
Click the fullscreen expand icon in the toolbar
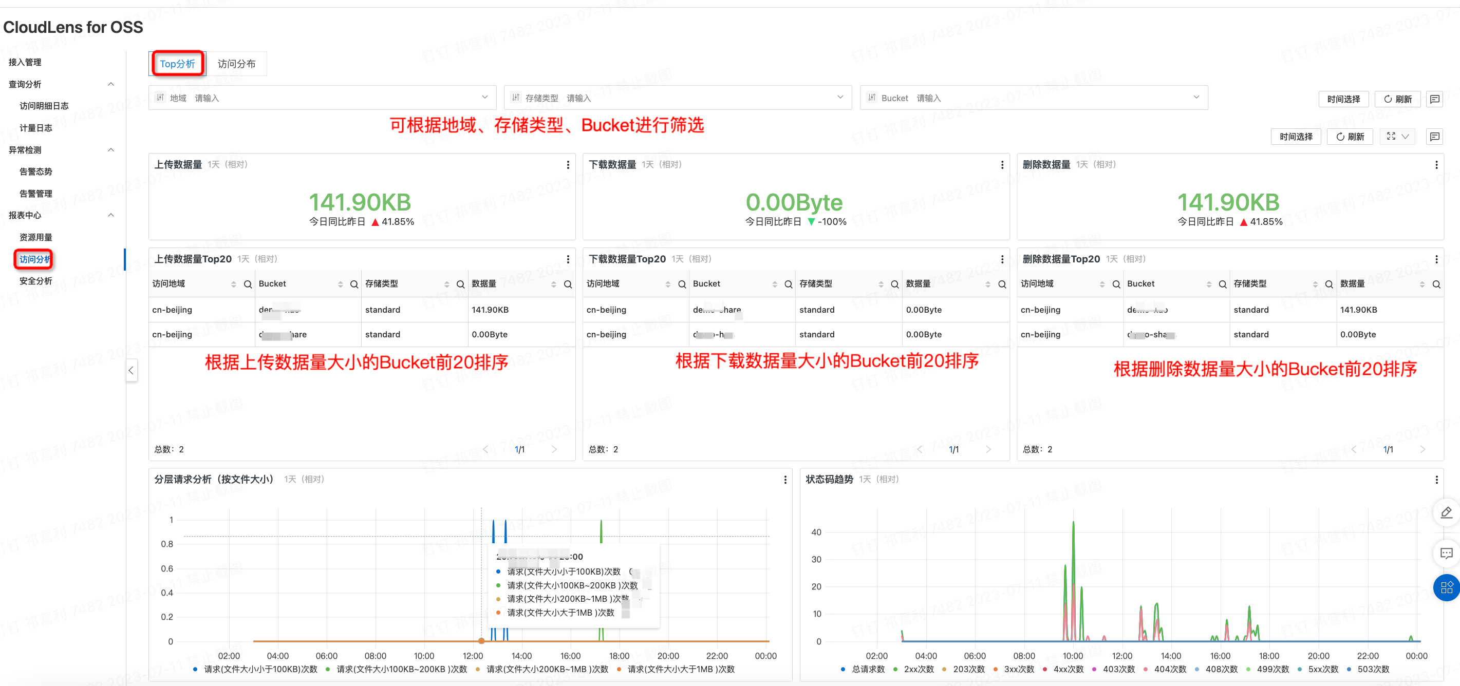pos(1391,137)
